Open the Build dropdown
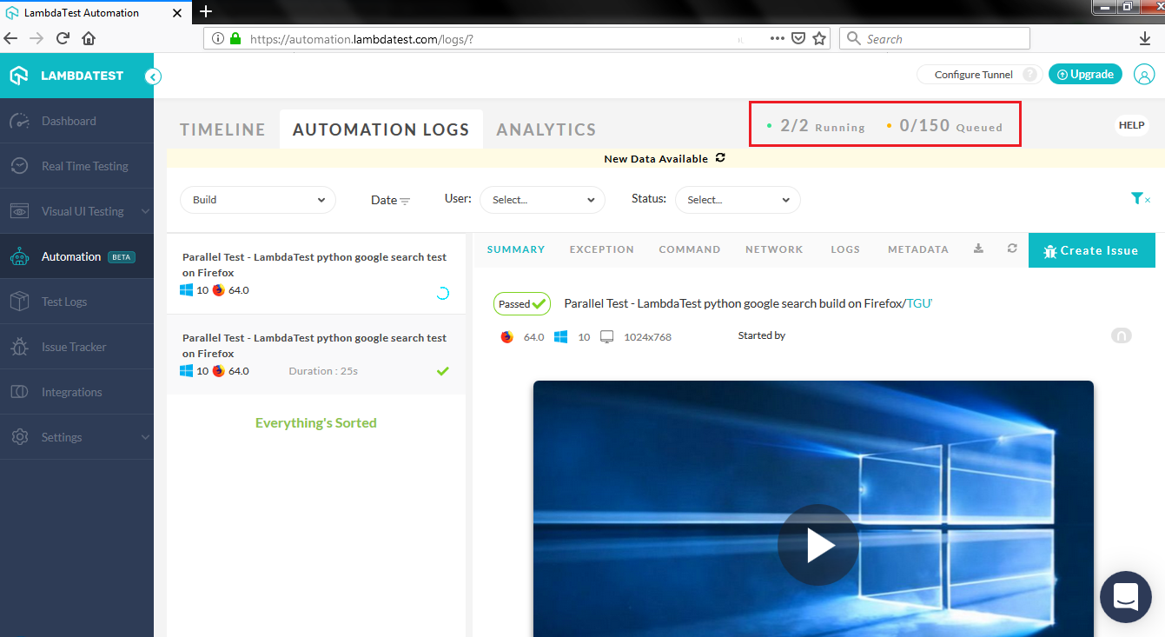 tap(258, 200)
